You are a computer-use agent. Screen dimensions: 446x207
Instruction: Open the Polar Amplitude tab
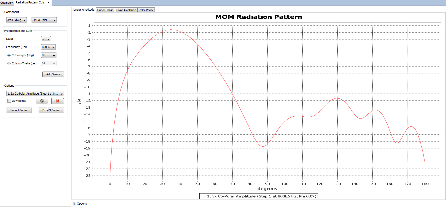(126, 10)
